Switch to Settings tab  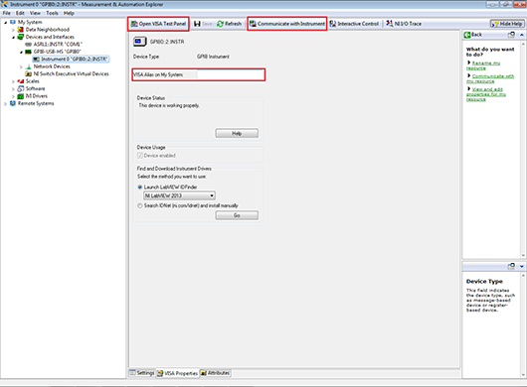point(142,372)
